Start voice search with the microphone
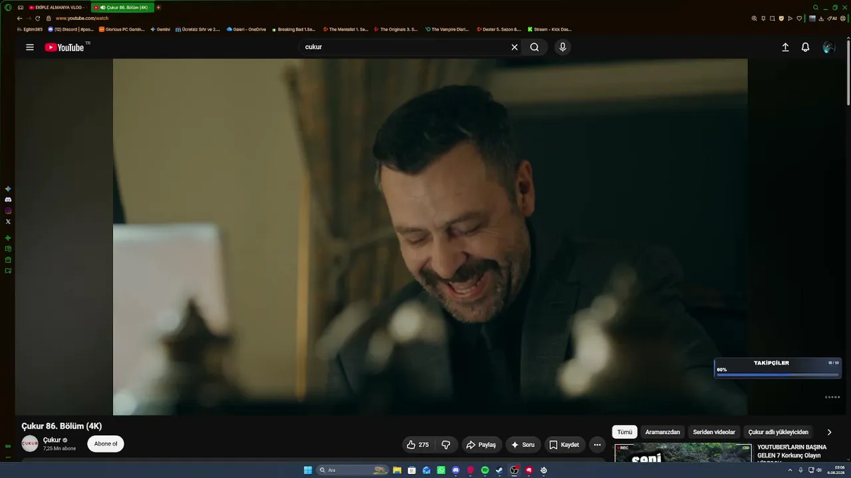The image size is (851, 478). tap(562, 47)
